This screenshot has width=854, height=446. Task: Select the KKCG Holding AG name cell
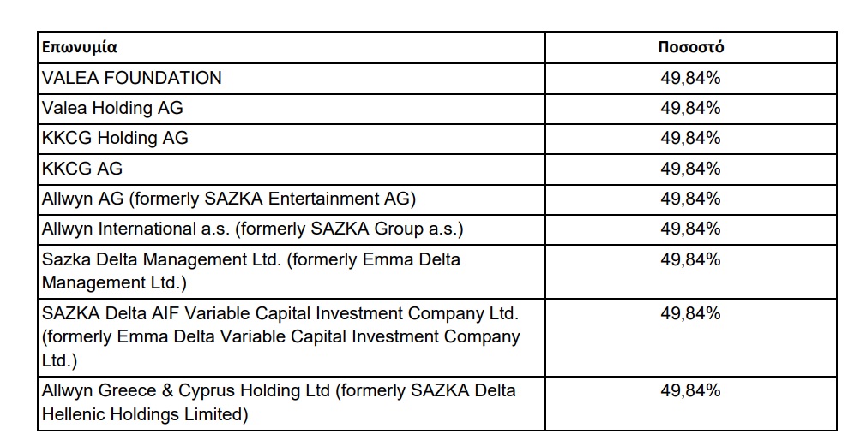(x=292, y=138)
